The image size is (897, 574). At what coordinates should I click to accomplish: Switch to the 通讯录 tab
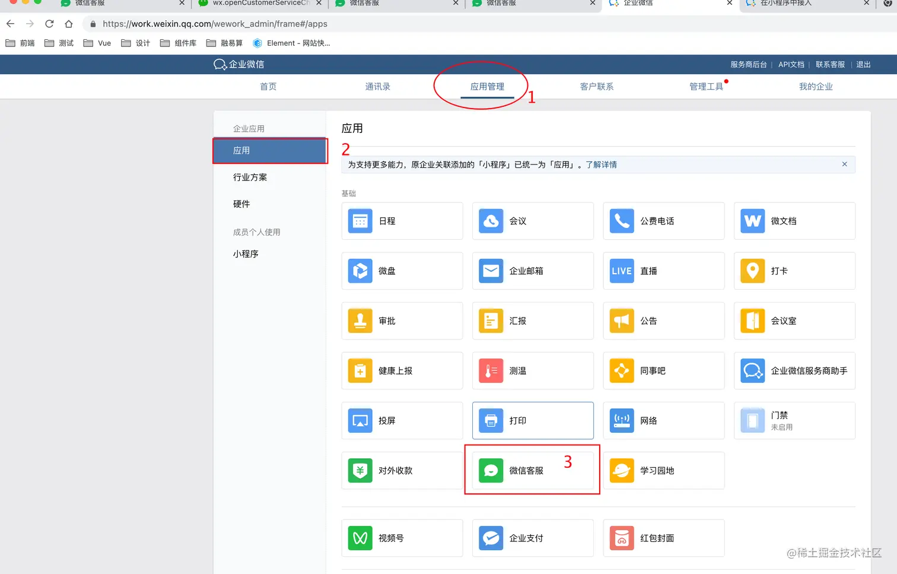click(x=378, y=87)
